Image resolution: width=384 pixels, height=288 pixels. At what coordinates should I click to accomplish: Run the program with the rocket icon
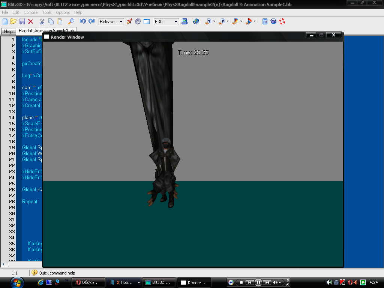(x=129, y=21)
